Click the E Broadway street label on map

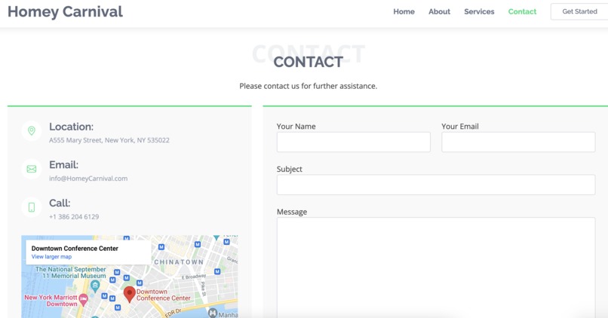194,277
